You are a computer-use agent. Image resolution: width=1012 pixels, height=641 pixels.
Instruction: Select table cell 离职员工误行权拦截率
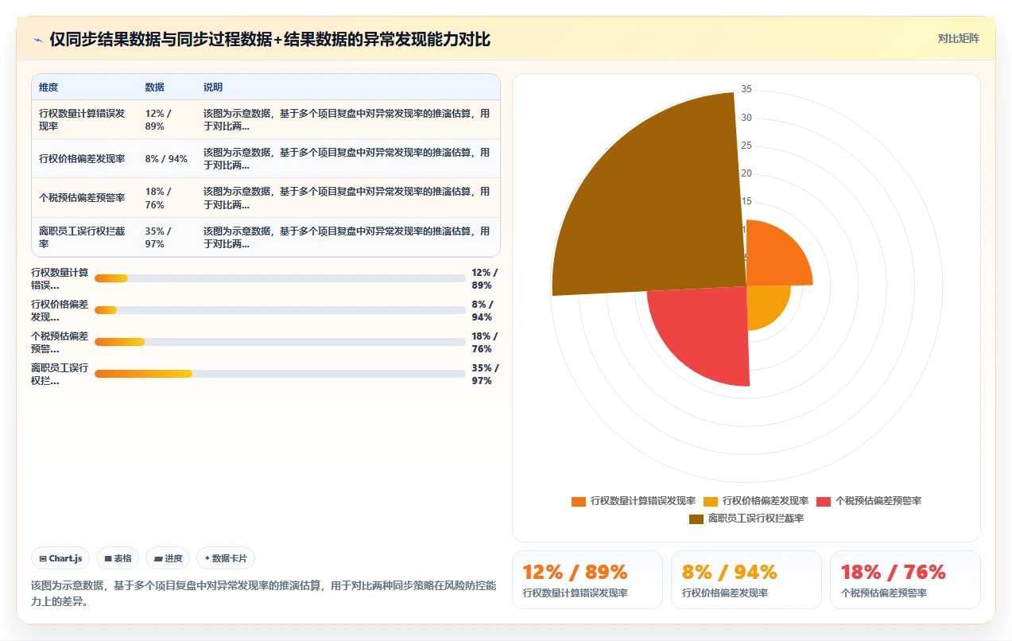(x=84, y=237)
